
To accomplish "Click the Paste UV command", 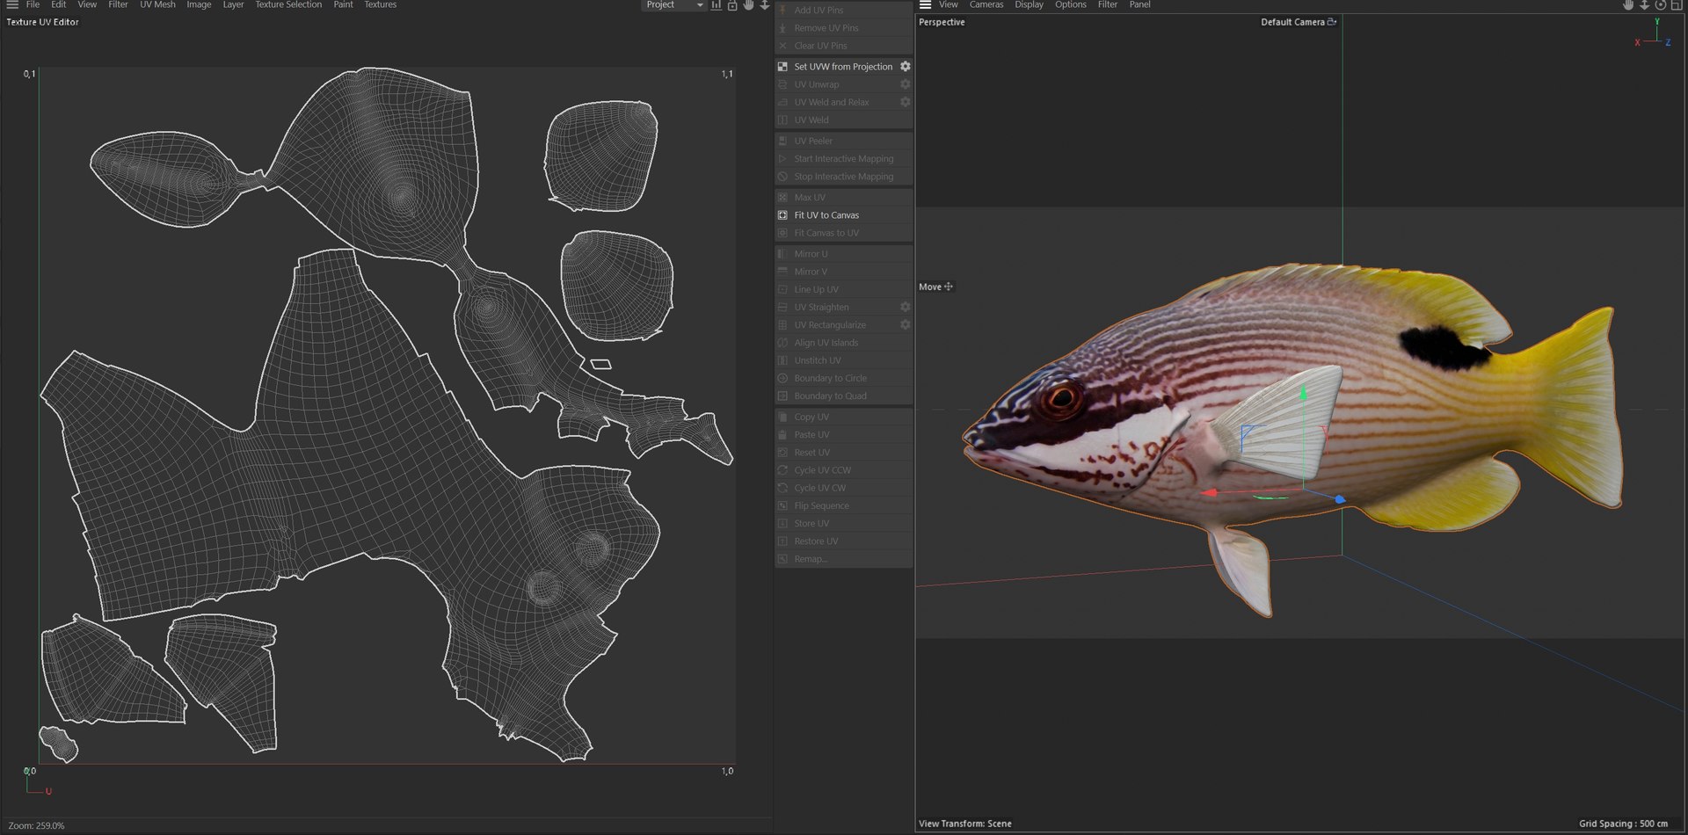I will [x=843, y=435].
